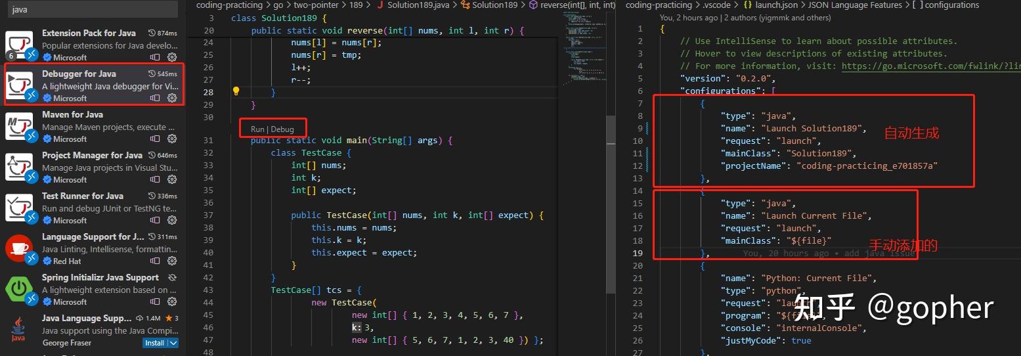The width and height of the screenshot is (1021, 356).
Task: Open the 189 folder breadcrumb segment
Action: 355,5
